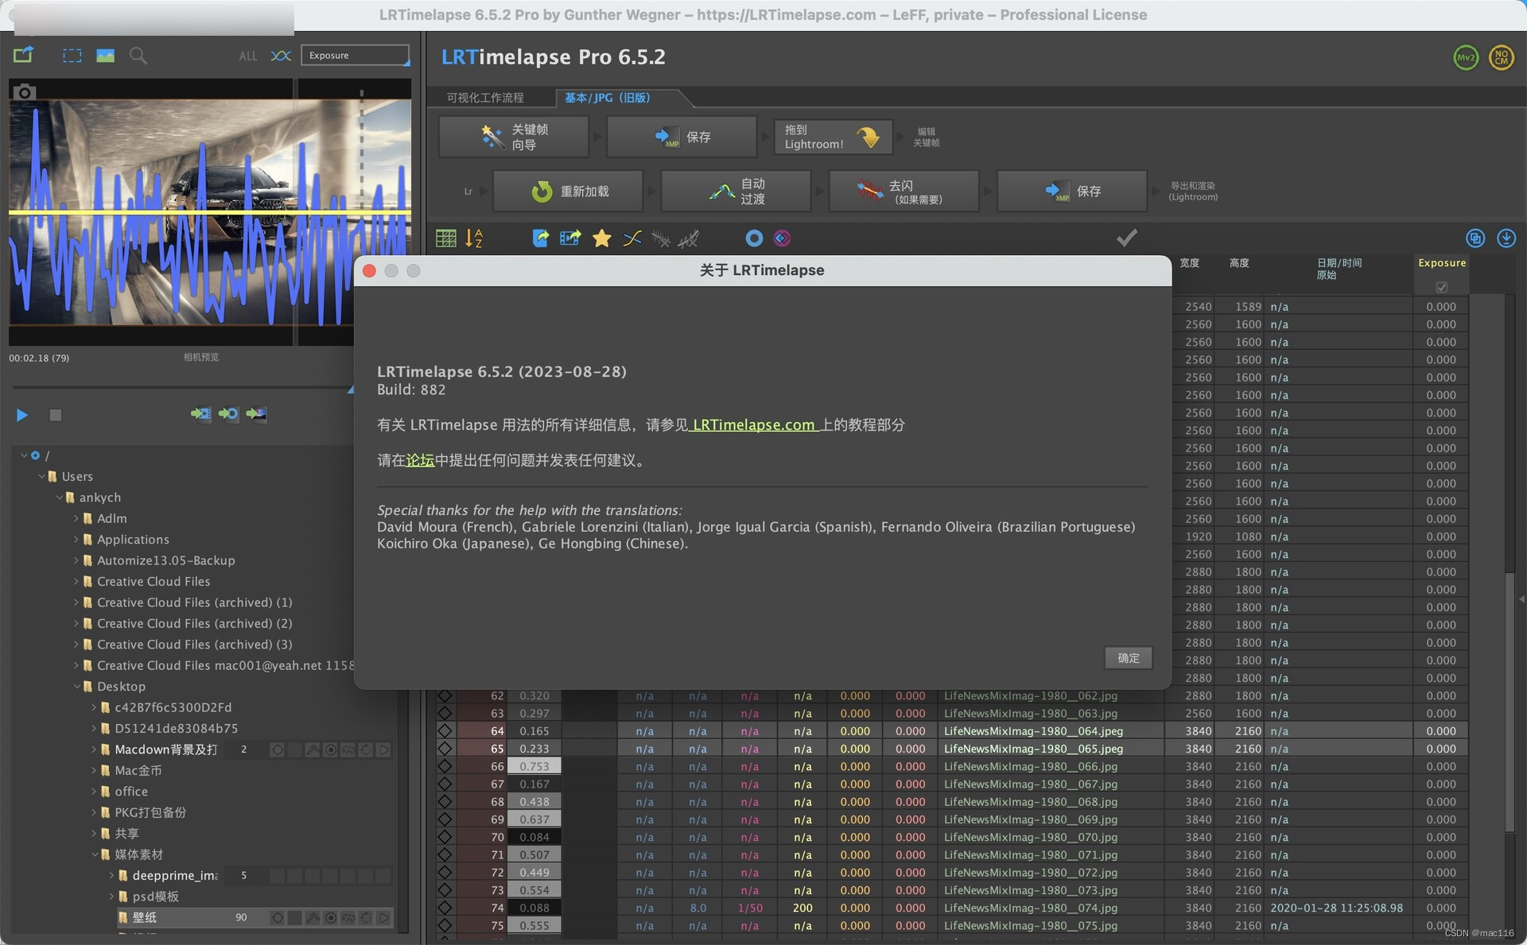Expand the Applications folder
The height and width of the screenshot is (945, 1527).
[x=76, y=539]
